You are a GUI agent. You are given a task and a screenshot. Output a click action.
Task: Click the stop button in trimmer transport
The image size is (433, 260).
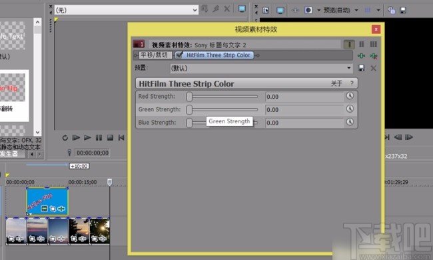[x=110, y=137]
